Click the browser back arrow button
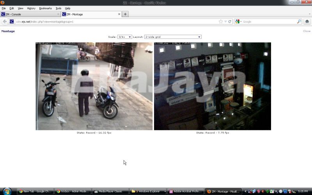Image resolution: width=312 pixels, height=195 pixels. (5, 21)
